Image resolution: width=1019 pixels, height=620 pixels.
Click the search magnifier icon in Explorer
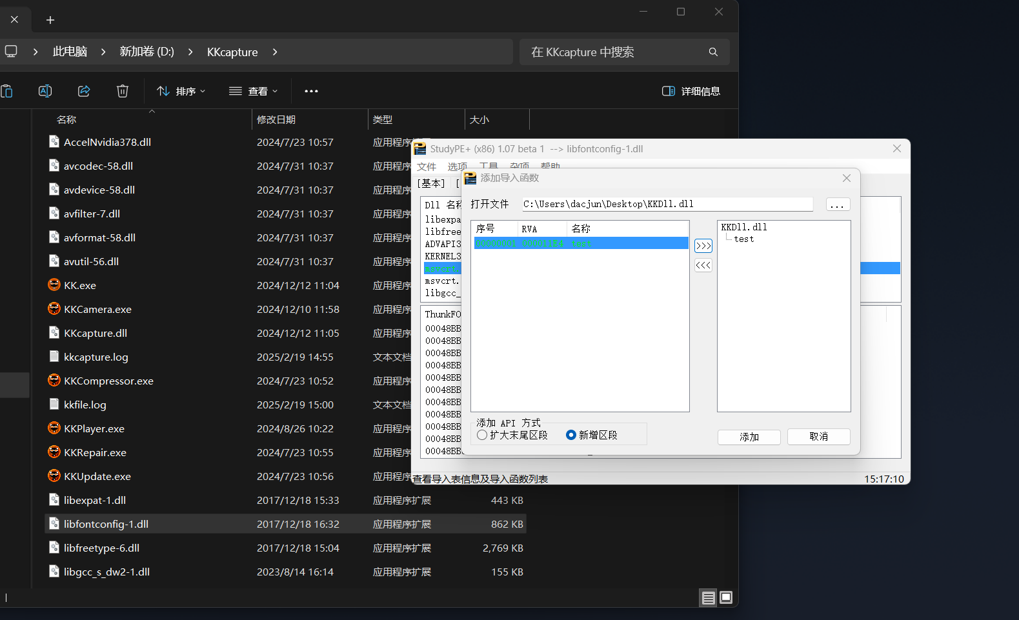coord(713,52)
